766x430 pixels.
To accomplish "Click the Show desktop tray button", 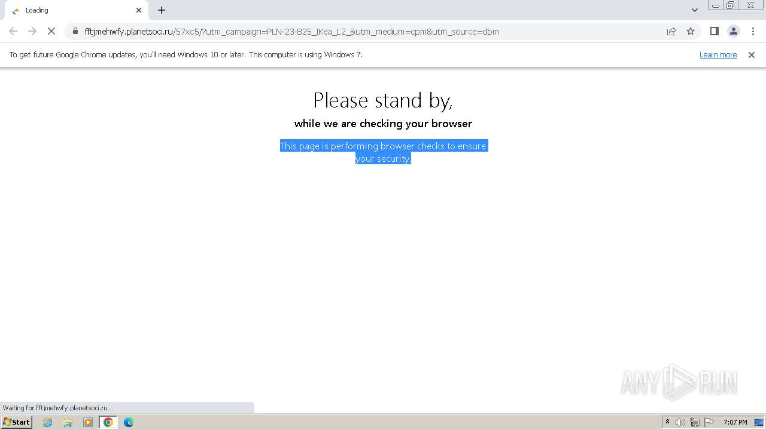I will click(759, 422).
